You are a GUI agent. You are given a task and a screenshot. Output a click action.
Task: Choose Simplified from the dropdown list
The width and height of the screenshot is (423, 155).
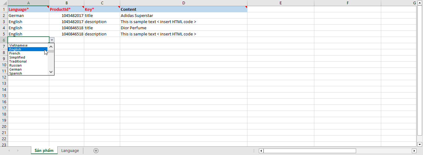[x=28, y=57]
